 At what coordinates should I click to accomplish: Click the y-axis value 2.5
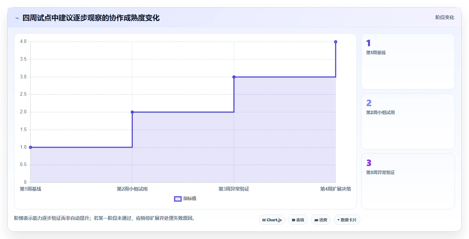23,94
